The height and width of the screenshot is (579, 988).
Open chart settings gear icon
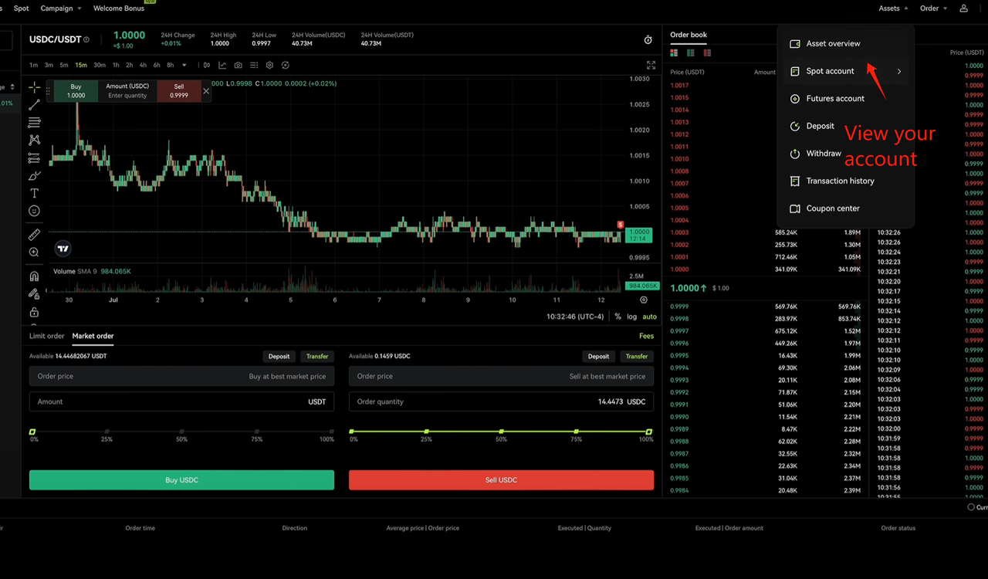coord(269,66)
